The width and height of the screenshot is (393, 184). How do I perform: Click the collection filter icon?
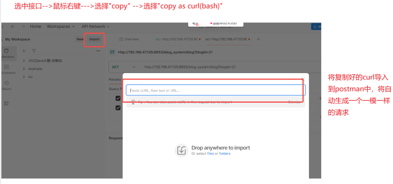34,51
